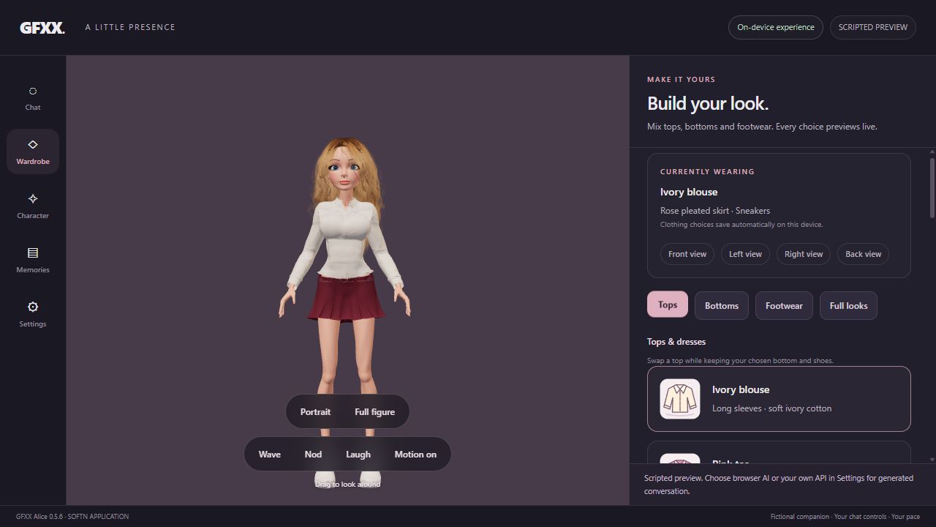Image resolution: width=936 pixels, height=527 pixels.
Task: Click the 'Tops & dresses' heading
Action: [x=676, y=342]
